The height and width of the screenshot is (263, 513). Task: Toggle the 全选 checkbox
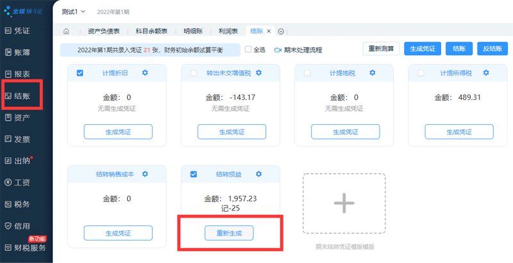248,49
